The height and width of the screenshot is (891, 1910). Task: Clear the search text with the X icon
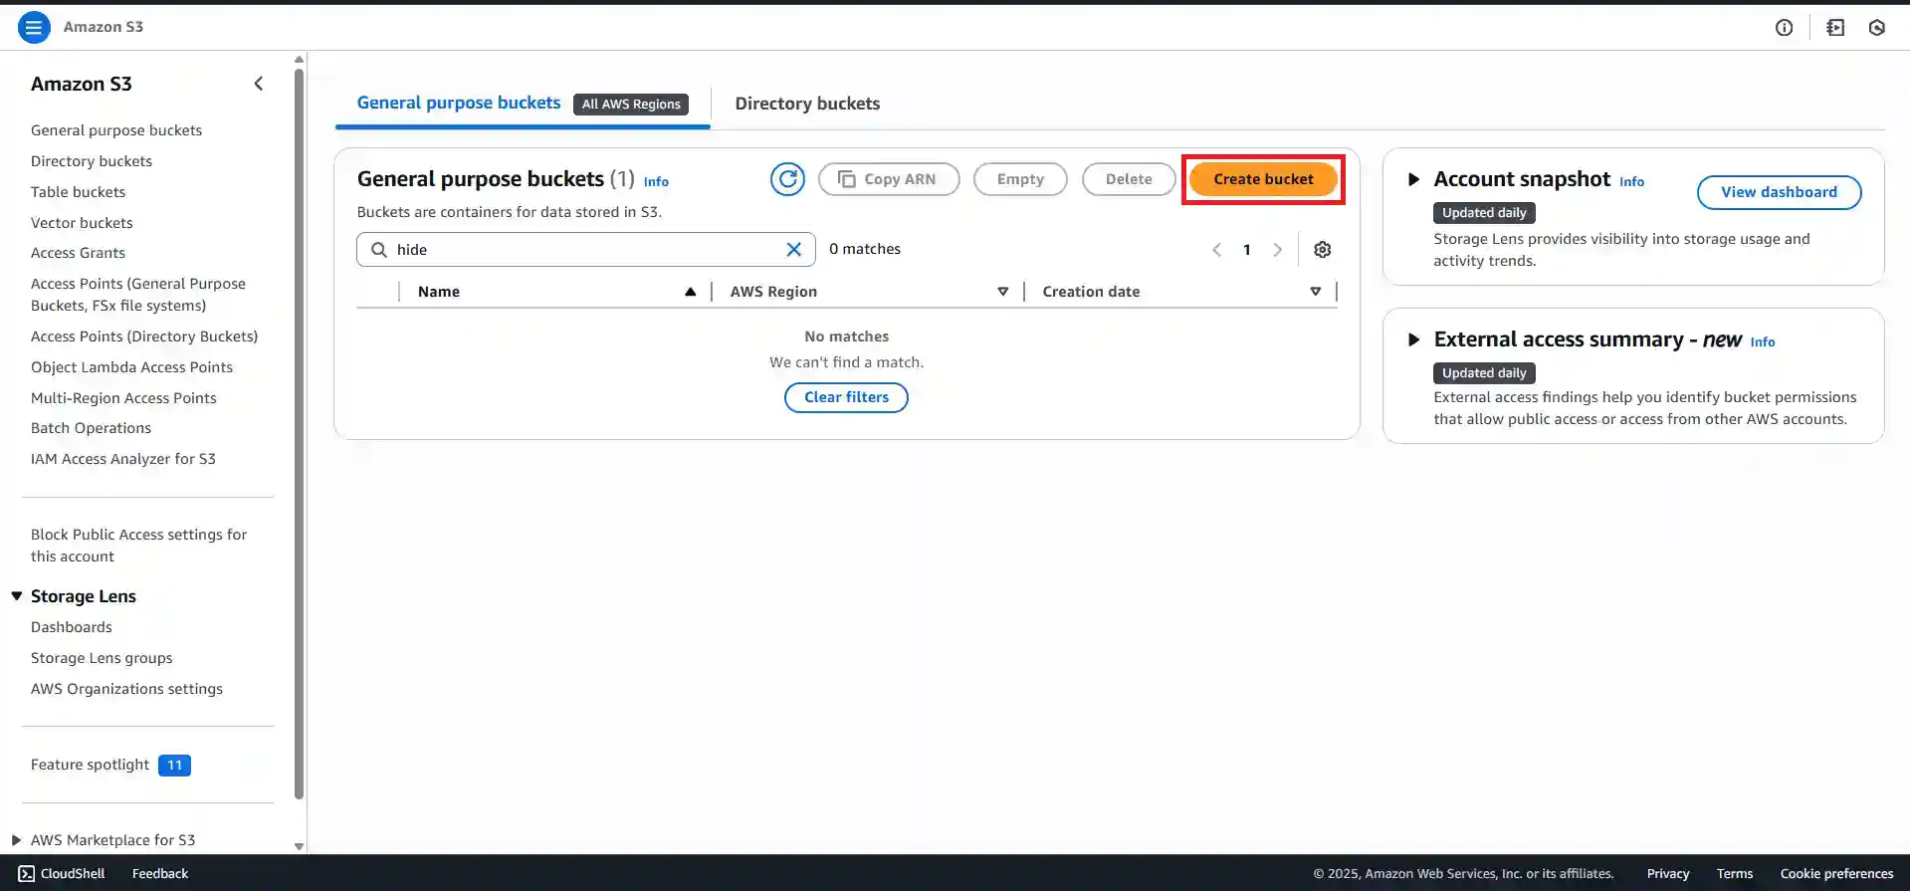(x=794, y=249)
